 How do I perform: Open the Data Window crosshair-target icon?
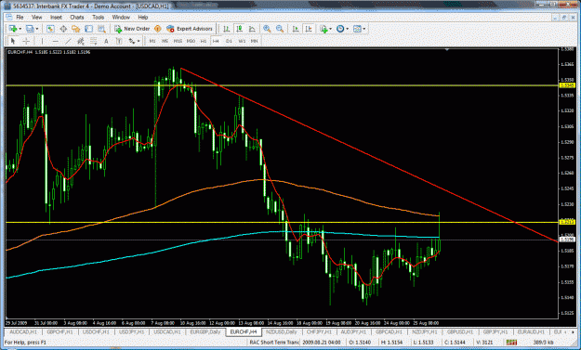pos(63,29)
